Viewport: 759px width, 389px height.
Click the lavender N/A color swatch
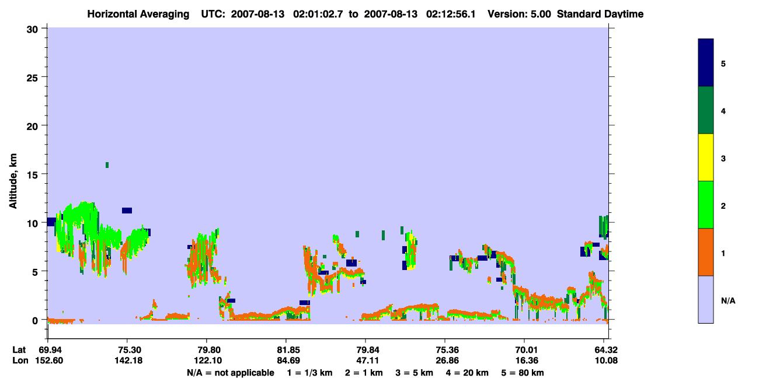[706, 299]
